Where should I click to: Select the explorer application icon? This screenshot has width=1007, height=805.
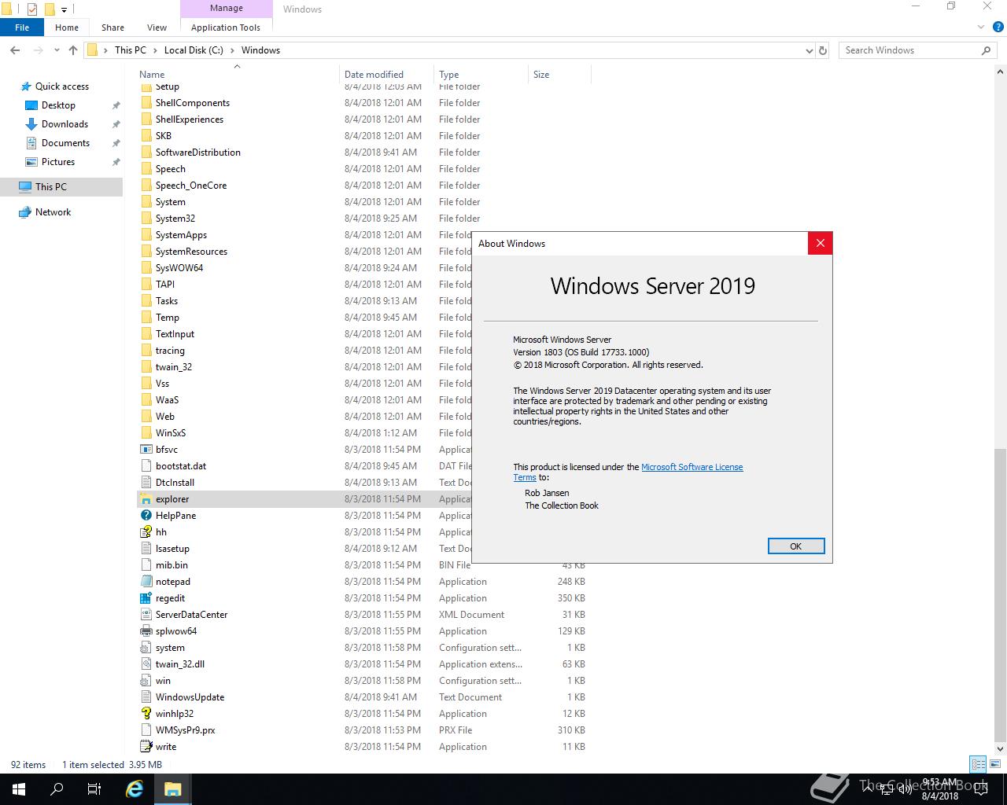146,499
